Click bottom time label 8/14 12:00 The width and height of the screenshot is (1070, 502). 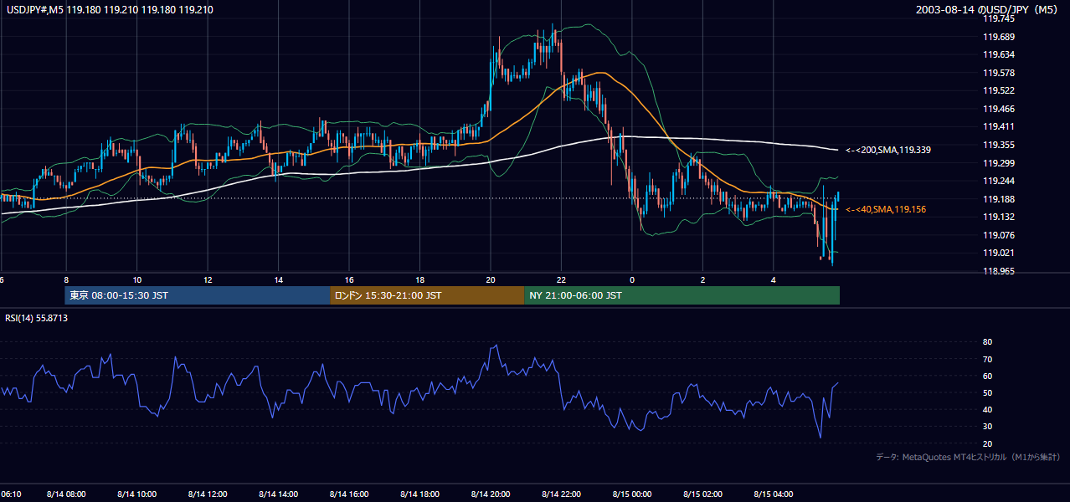207,494
